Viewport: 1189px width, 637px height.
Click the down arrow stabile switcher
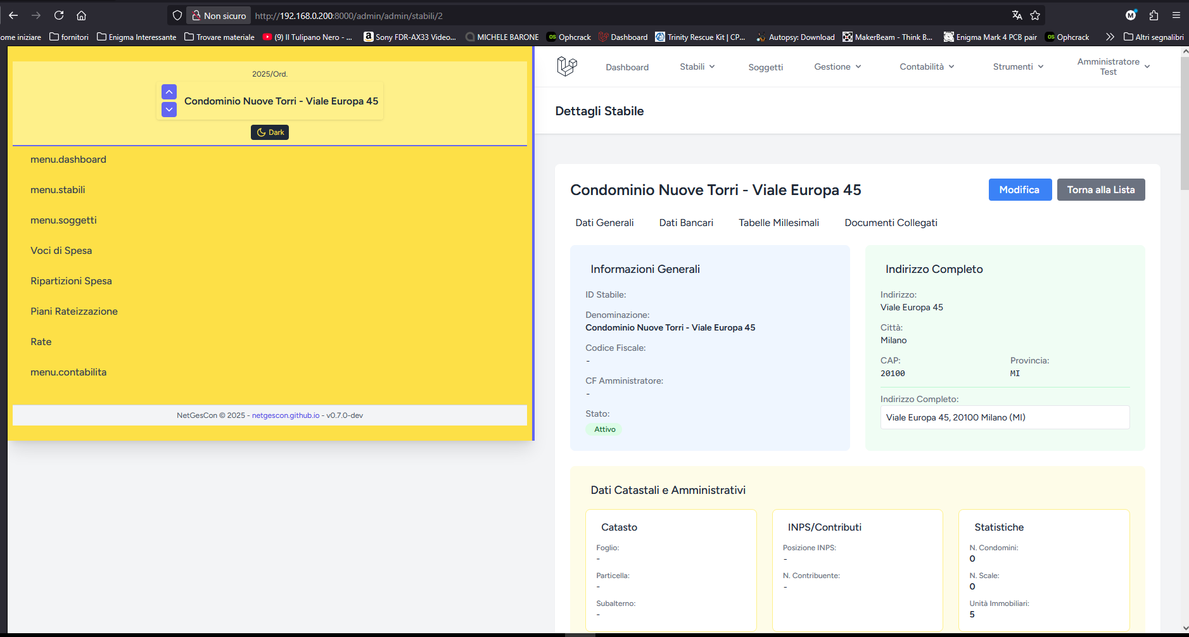[x=169, y=110]
